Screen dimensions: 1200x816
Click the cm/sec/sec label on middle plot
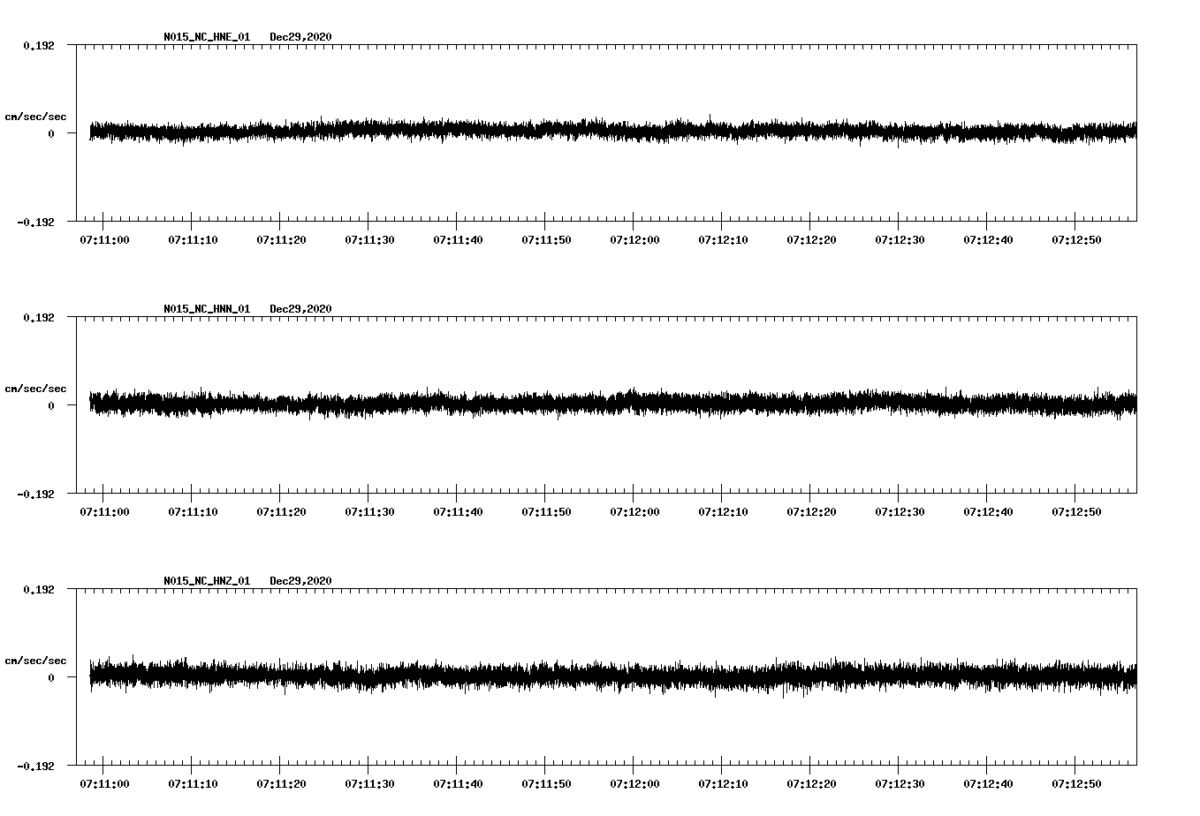tap(36, 388)
